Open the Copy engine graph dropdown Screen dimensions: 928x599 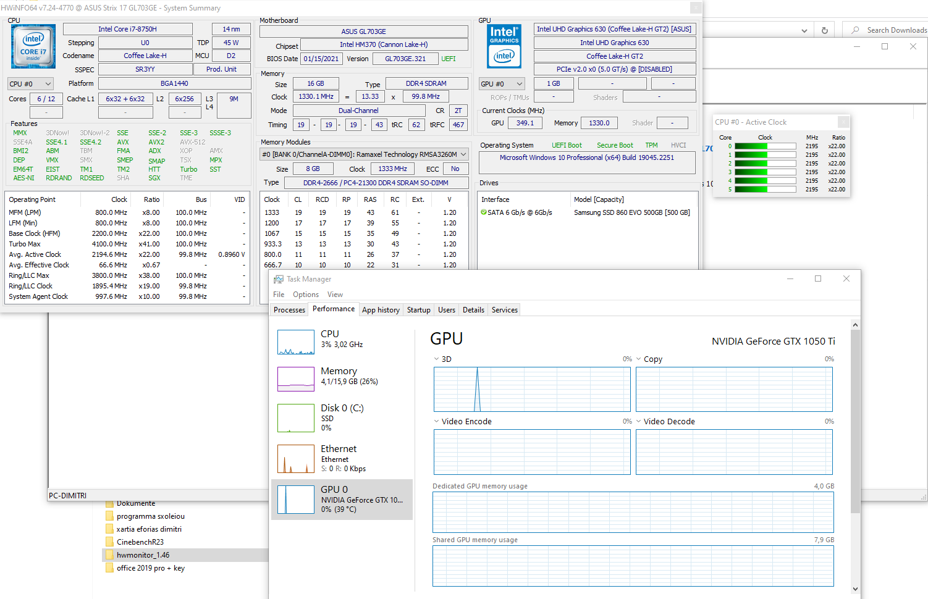(639, 359)
